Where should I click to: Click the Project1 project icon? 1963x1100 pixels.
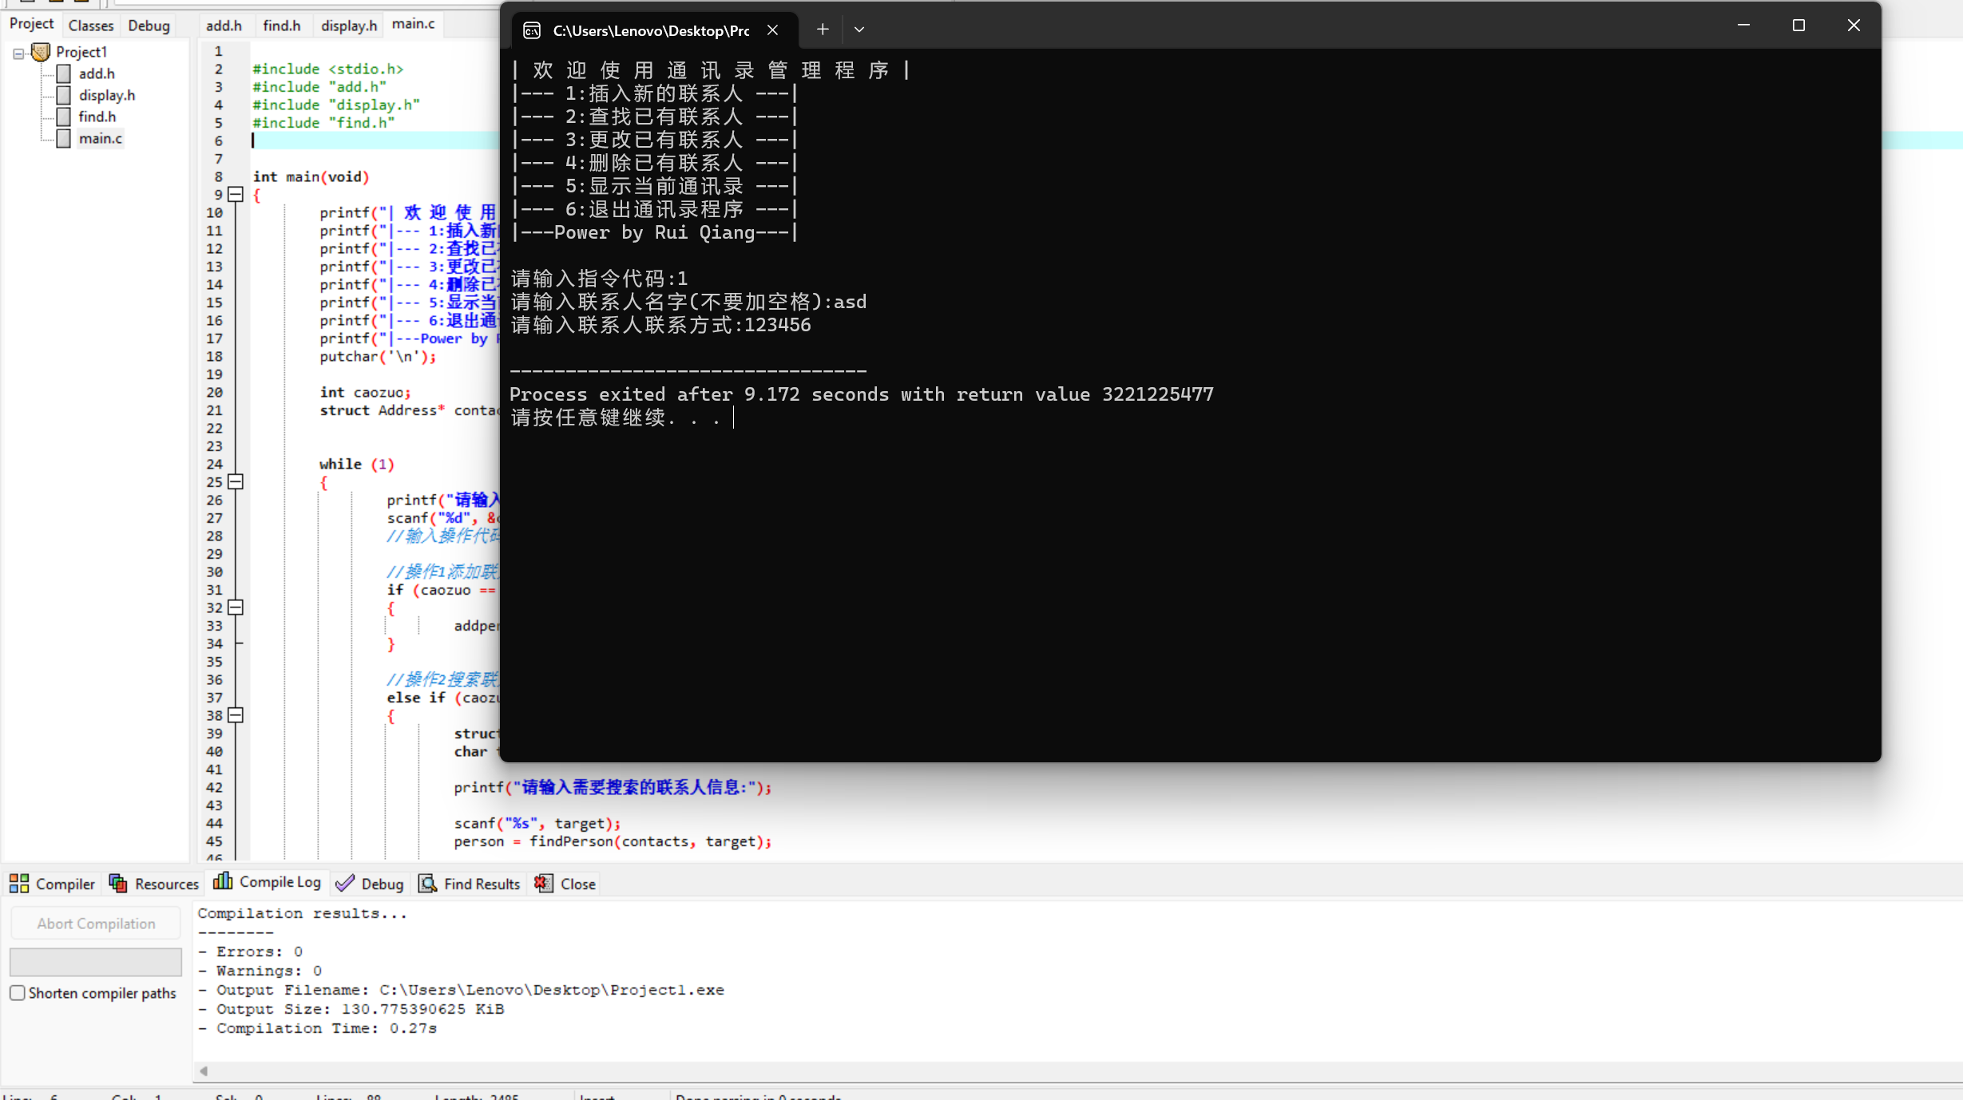41,52
